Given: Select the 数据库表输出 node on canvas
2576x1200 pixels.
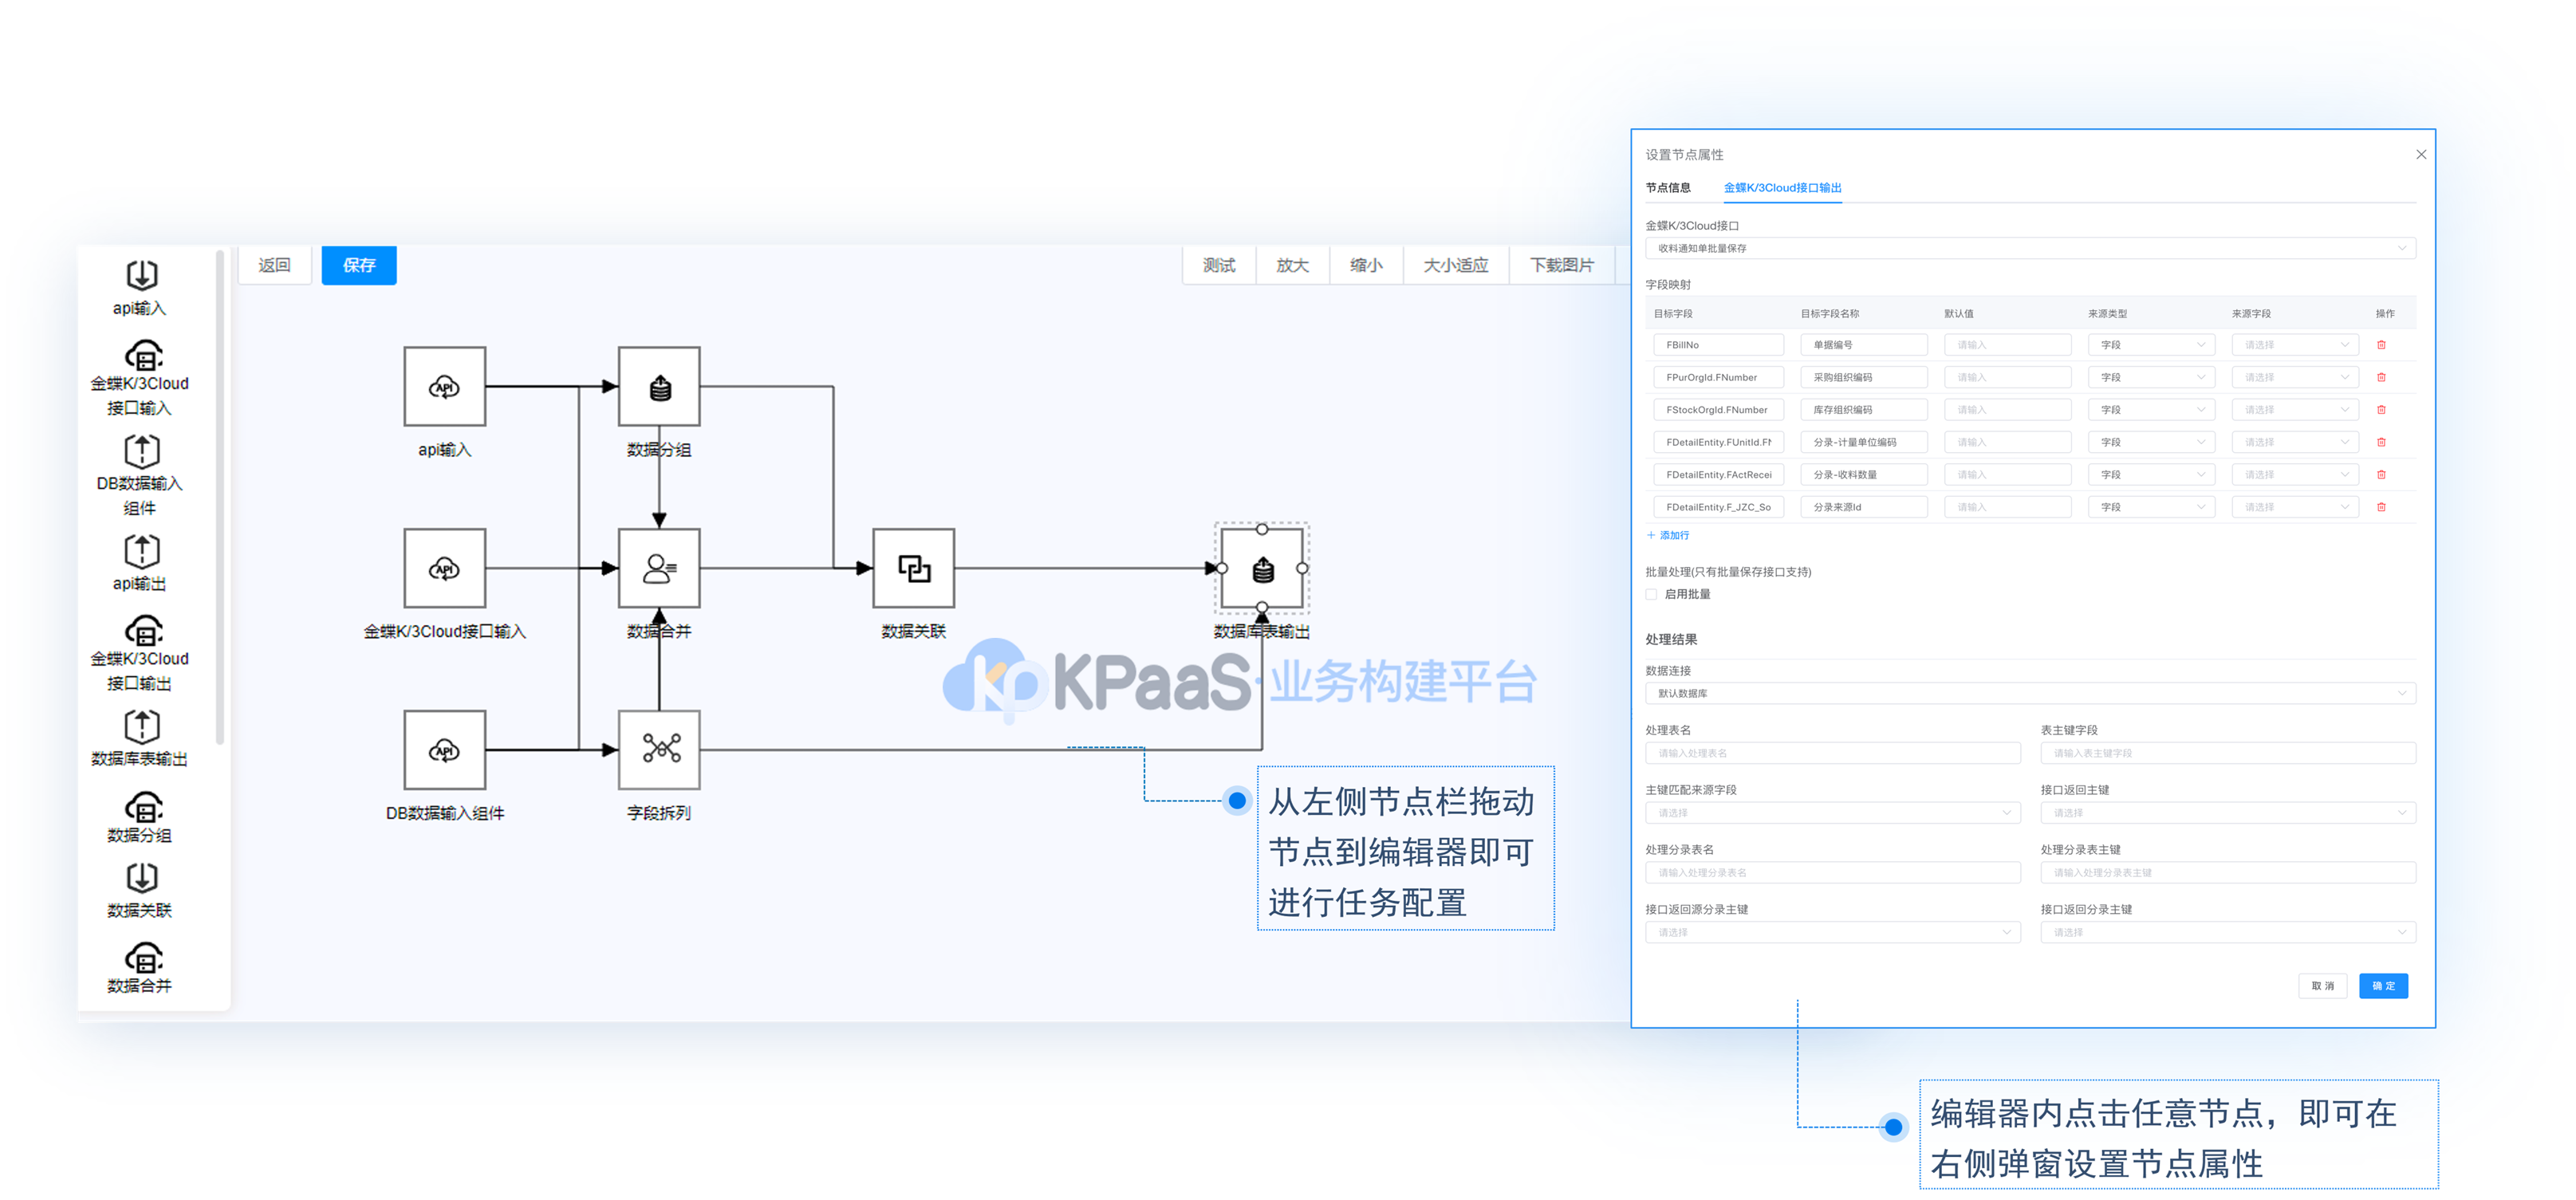Looking at the screenshot, I should [1262, 568].
